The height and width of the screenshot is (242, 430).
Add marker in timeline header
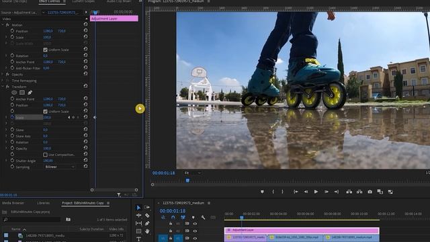(193, 217)
